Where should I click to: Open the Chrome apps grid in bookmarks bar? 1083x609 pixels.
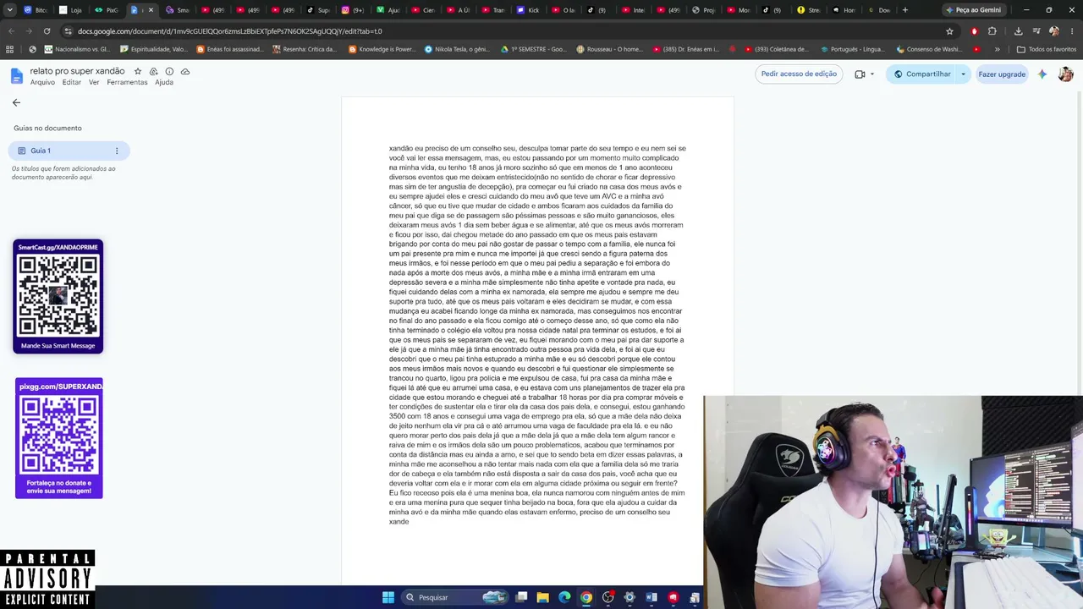coord(10,49)
